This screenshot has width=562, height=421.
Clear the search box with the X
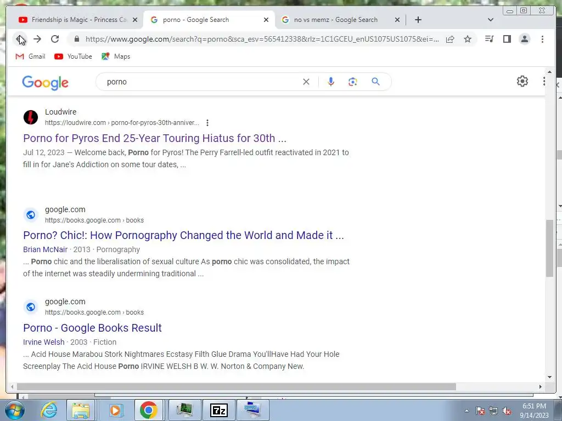(x=306, y=82)
